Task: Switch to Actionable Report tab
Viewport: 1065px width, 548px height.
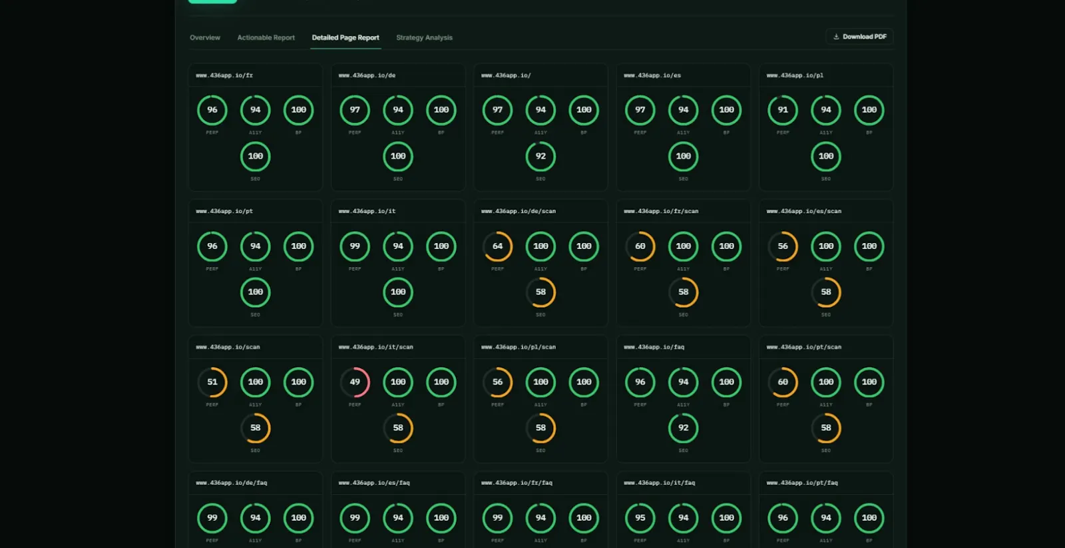Action: (266, 37)
